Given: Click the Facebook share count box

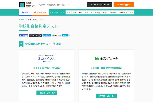Looking at the screenshot, I should (41, 35).
